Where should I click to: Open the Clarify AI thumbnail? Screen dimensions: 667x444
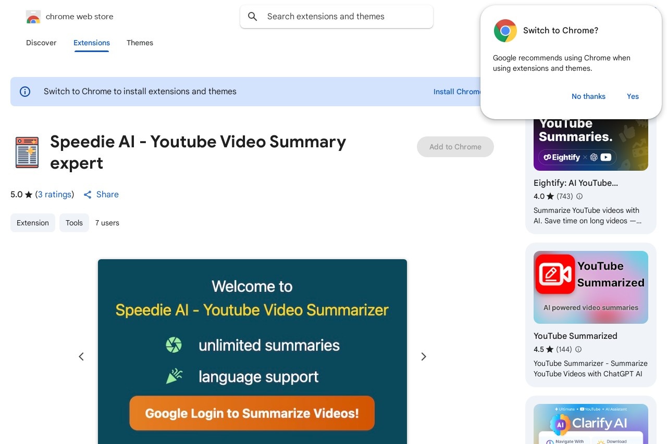(591, 424)
